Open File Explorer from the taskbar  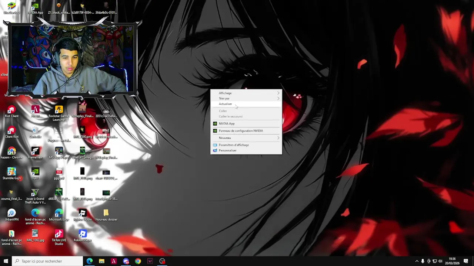click(101, 261)
